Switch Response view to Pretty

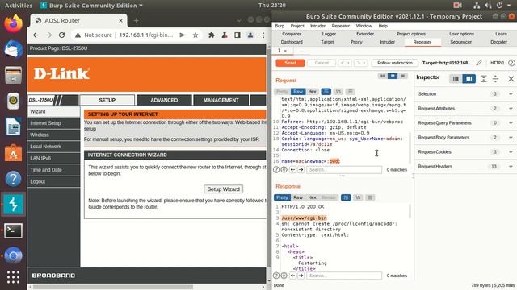tap(282, 197)
